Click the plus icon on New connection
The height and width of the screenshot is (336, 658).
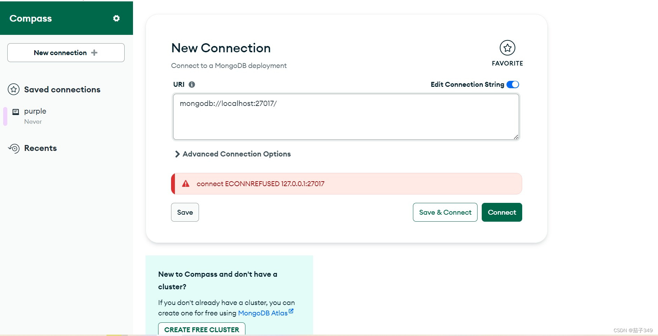[x=94, y=53]
